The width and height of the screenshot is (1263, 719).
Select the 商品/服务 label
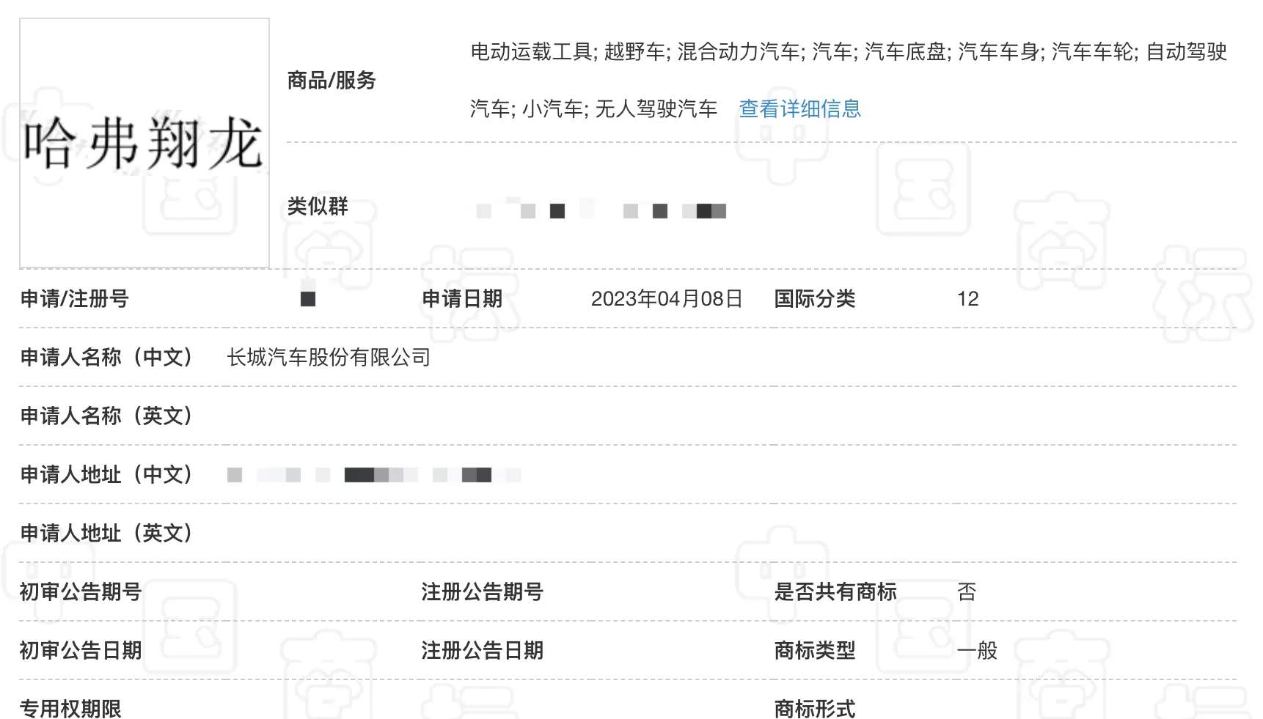pos(332,80)
